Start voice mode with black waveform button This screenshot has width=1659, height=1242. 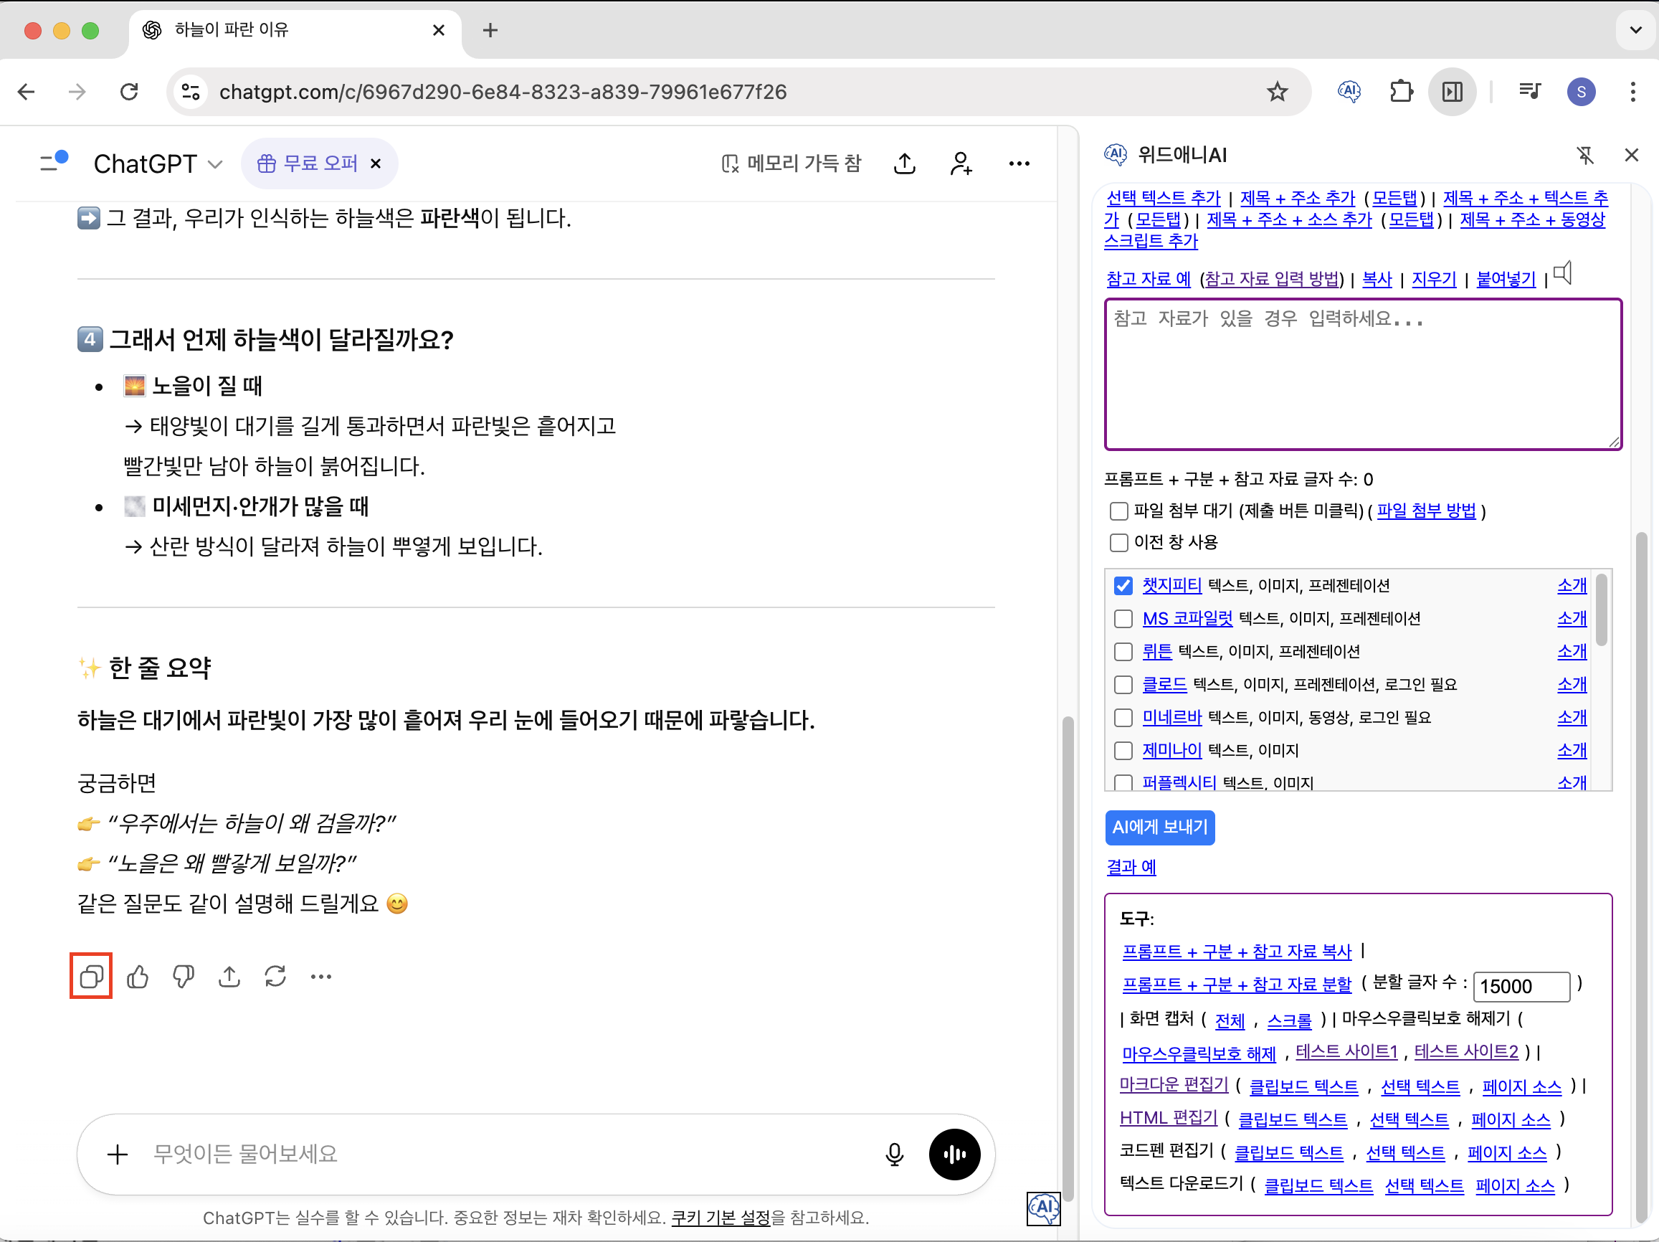coord(954,1155)
